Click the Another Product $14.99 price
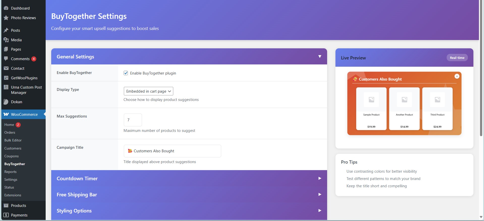 click(x=404, y=127)
